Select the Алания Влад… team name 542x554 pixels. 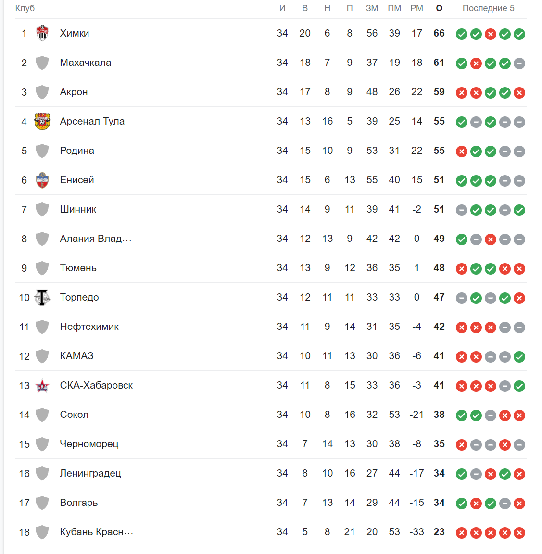[96, 239]
